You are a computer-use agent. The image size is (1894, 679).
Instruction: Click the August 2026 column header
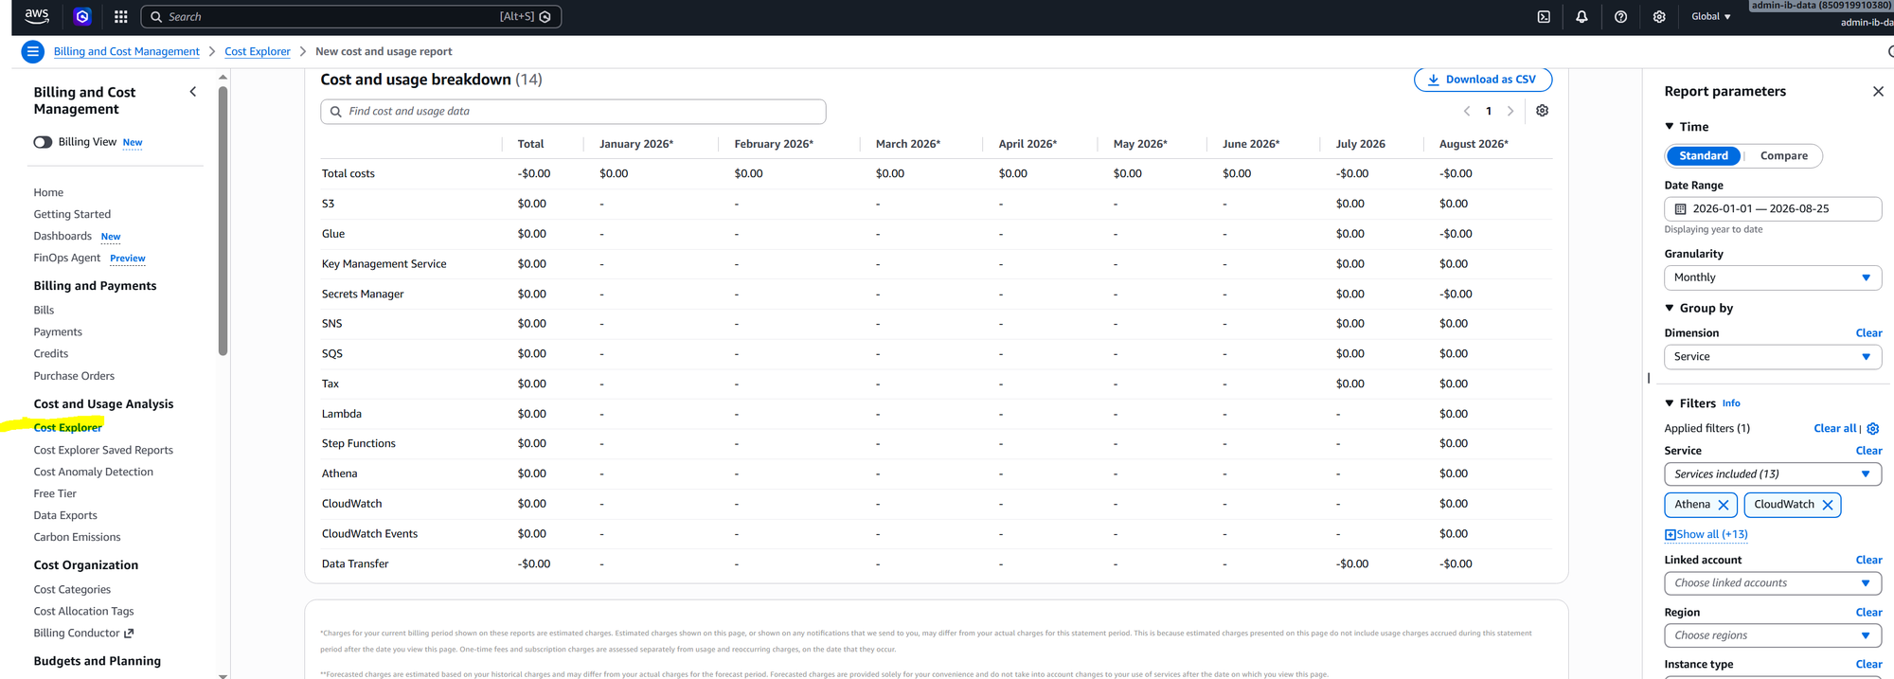[1474, 144]
